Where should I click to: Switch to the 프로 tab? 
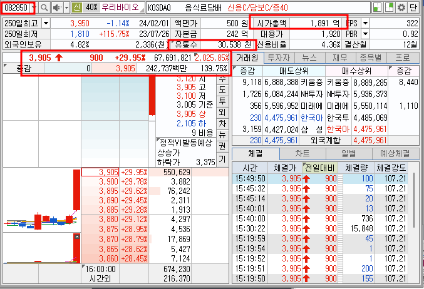(403, 58)
